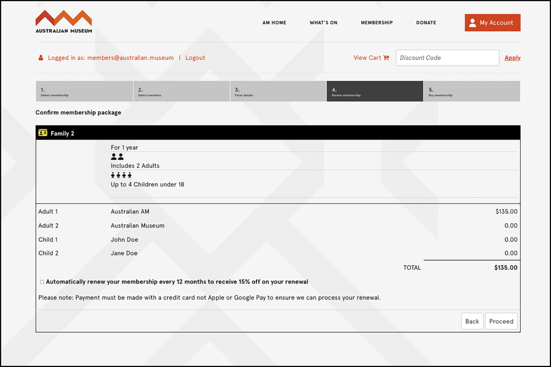The width and height of the screenshot is (551, 367).
Task: Go to the Membership menu item
Action: pos(377,23)
